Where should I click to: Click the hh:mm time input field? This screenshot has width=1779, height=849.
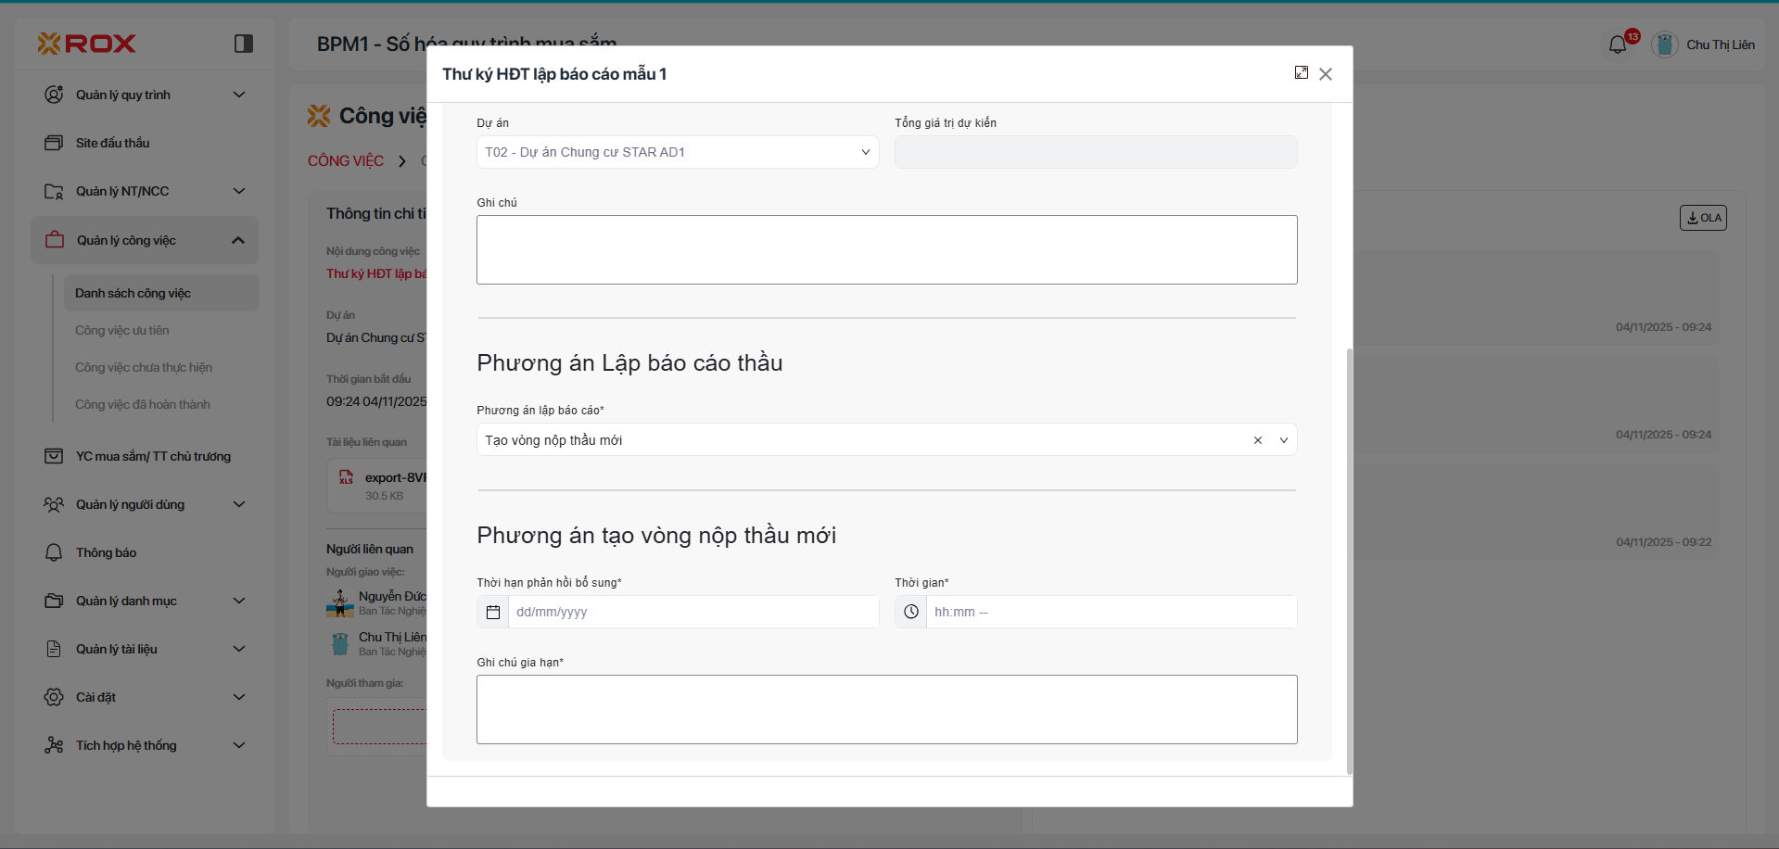(1111, 613)
